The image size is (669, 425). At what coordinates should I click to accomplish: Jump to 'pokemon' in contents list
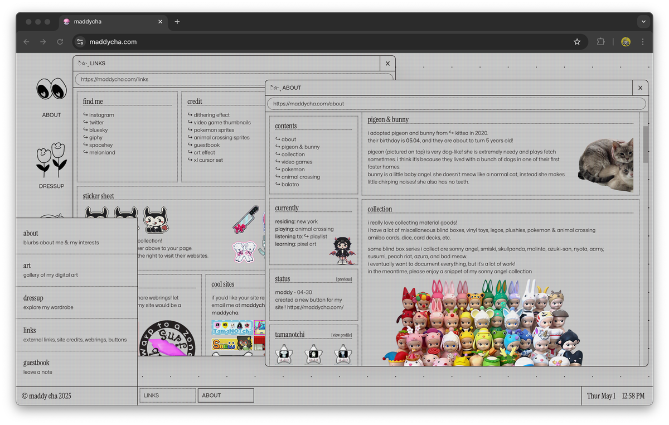293,170
